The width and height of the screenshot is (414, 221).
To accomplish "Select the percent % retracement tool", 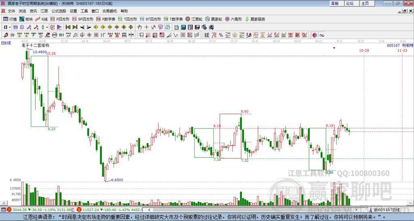I will click(x=221, y=35).
